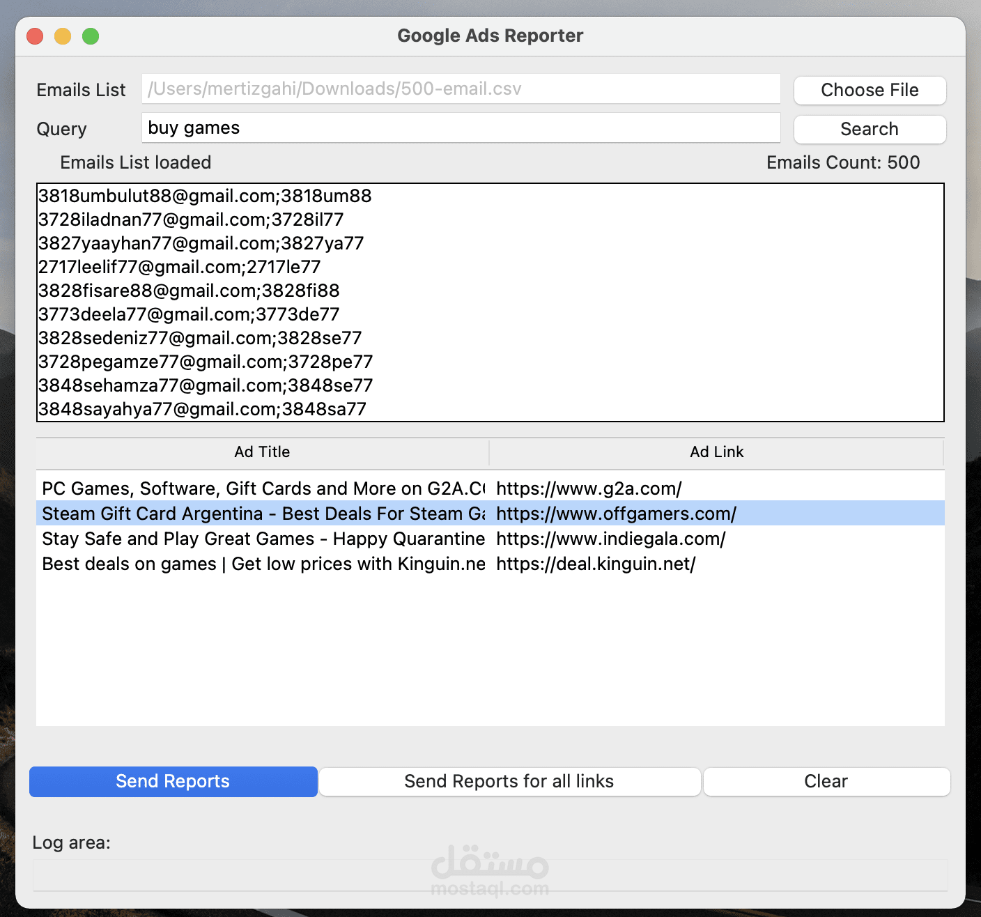
Task: Click the Ad Title column header
Action: point(261,452)
